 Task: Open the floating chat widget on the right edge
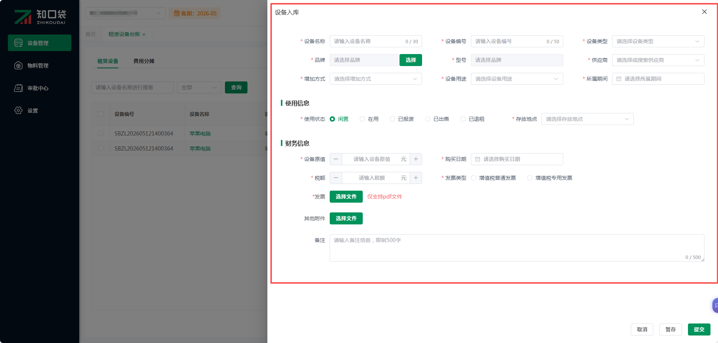click(x=715, y=305)
